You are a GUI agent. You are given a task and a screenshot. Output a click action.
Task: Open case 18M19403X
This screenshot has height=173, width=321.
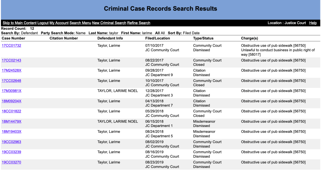coord(11,132)
